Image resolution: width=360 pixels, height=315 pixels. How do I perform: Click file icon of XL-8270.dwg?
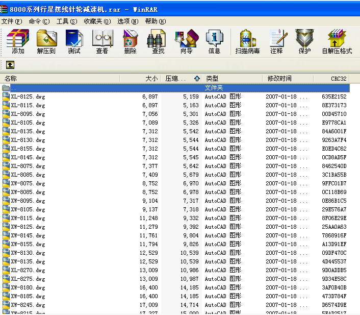coord(6,270)
